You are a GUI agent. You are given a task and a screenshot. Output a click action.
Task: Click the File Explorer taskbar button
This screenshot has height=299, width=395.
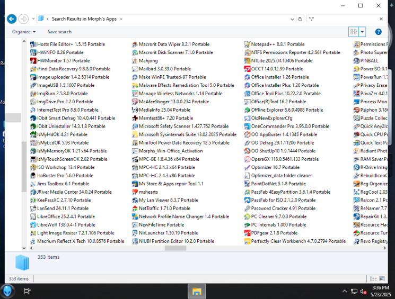pos(197,291)
